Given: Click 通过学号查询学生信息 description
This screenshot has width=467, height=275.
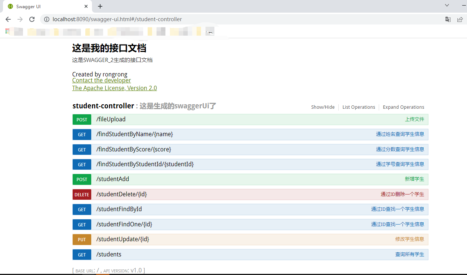Looking at the screenshot, I should 400,164.
